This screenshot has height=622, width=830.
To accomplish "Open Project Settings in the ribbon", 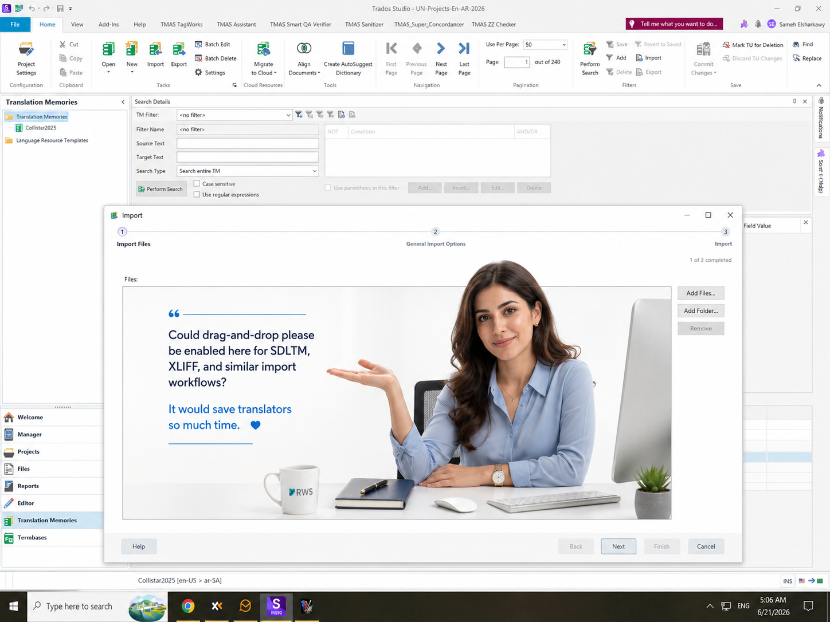I will [26, 59].
